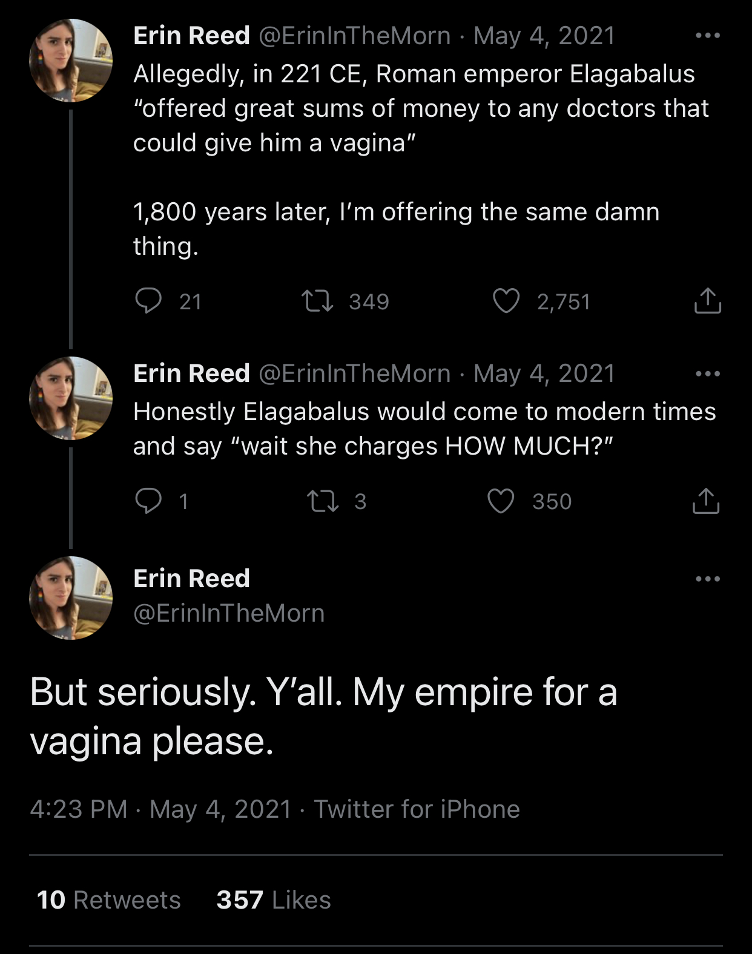Open more options on first tweet
The image size is (752, 954).
tap(707, 36)
